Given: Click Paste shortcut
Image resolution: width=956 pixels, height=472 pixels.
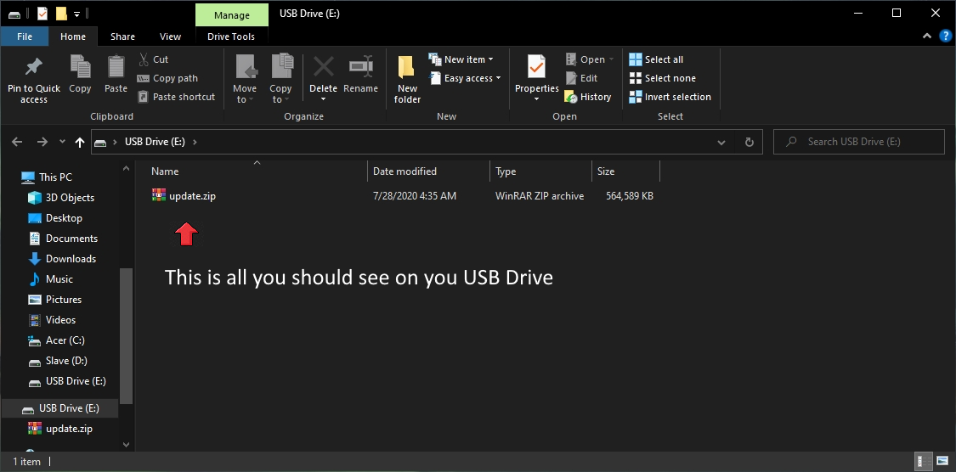Looking at the screenshot, I should 177,97.
